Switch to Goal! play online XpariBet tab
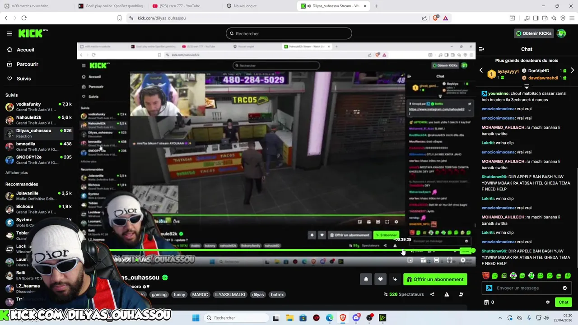 click(x=111, y=6)
